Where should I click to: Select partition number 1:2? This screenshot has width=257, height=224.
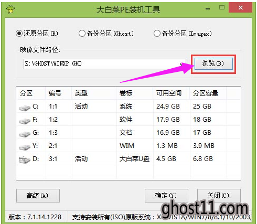pyautogui.click(x=53, y=120)
